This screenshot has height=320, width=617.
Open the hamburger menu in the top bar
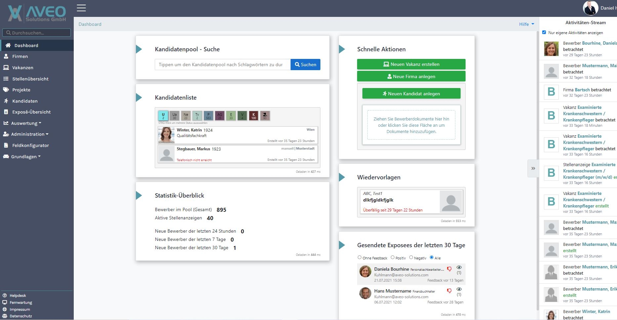[x=81, y=8]
